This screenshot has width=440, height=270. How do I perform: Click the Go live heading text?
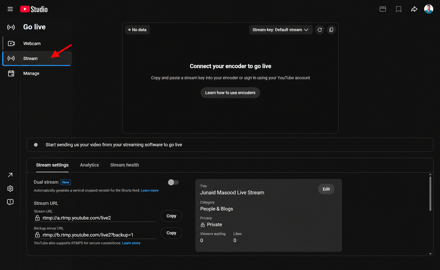(34, 27)
